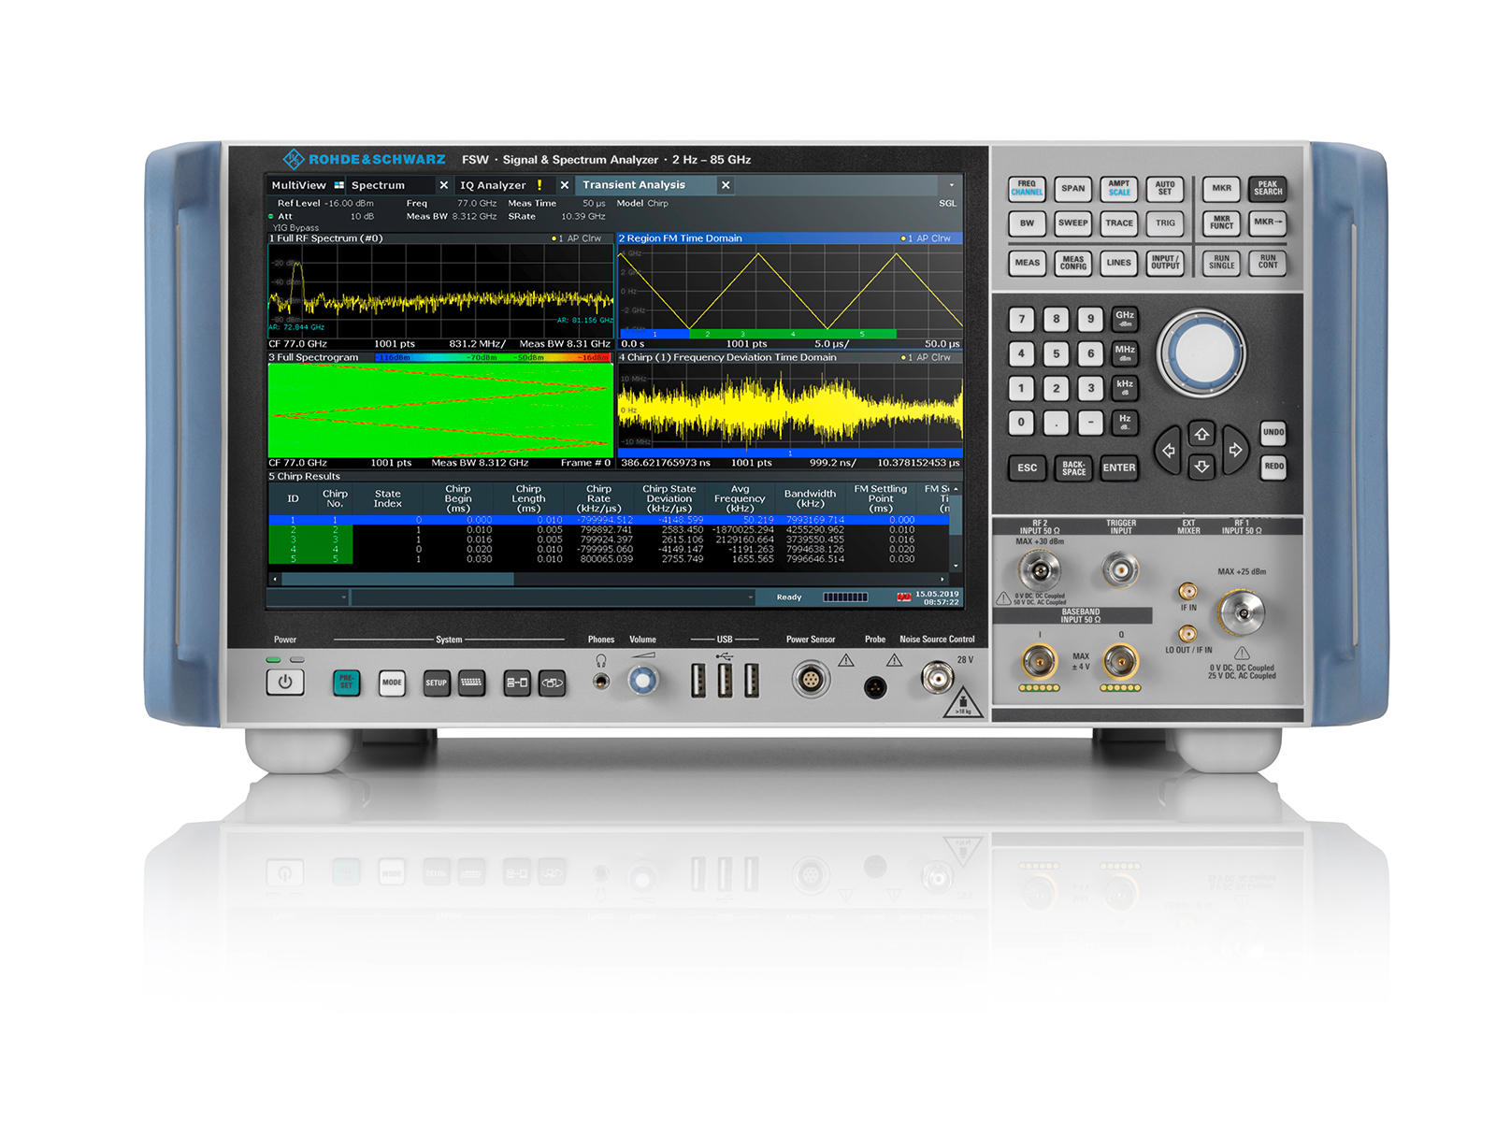Tap the TRIG key
The width and height of the screenshot is (1496, 1122).
coord(1165,223)
